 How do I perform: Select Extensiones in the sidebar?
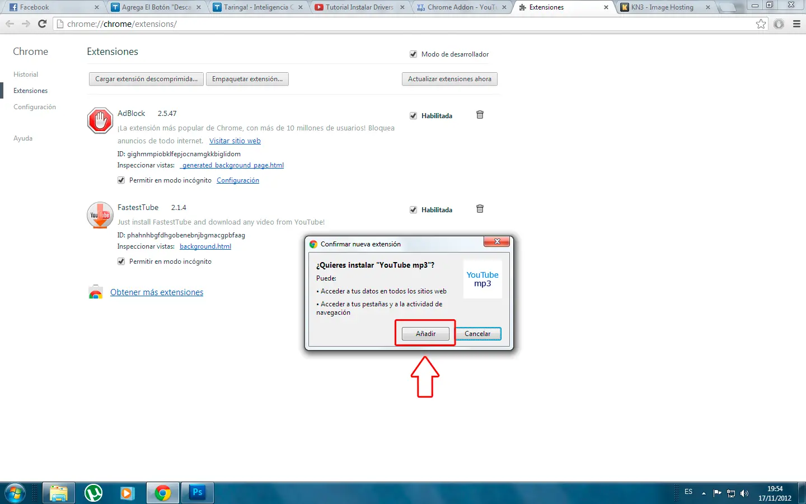click(30, 91)
